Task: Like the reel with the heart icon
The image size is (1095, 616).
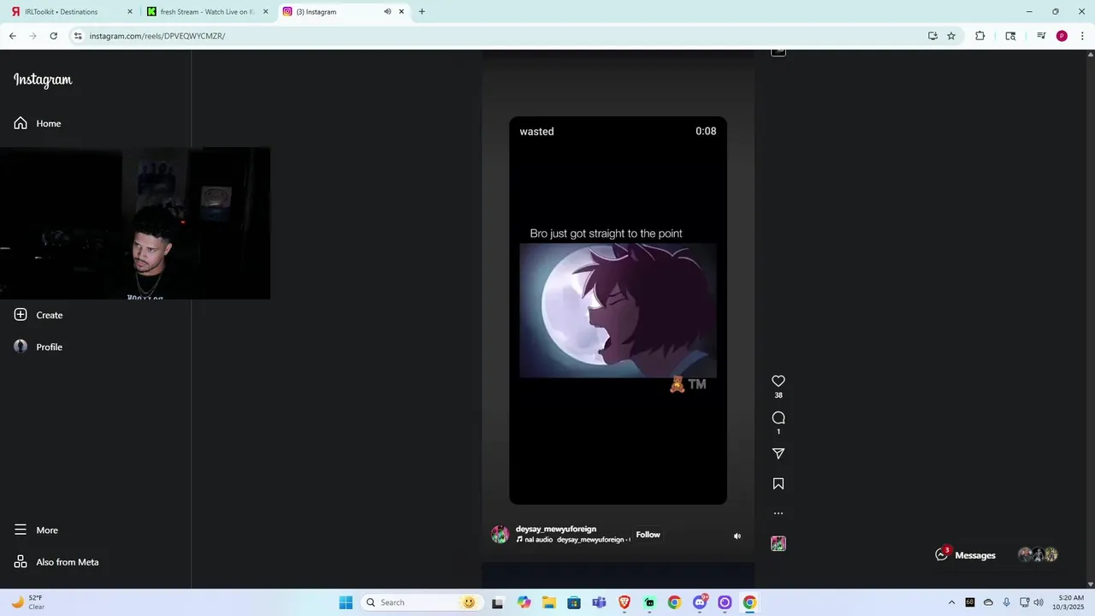Action: 778,382
